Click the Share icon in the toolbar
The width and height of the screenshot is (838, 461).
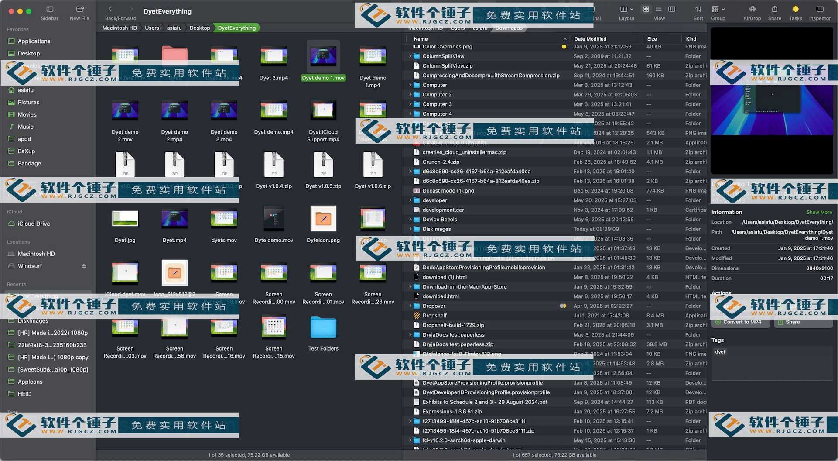click(775, 9)
